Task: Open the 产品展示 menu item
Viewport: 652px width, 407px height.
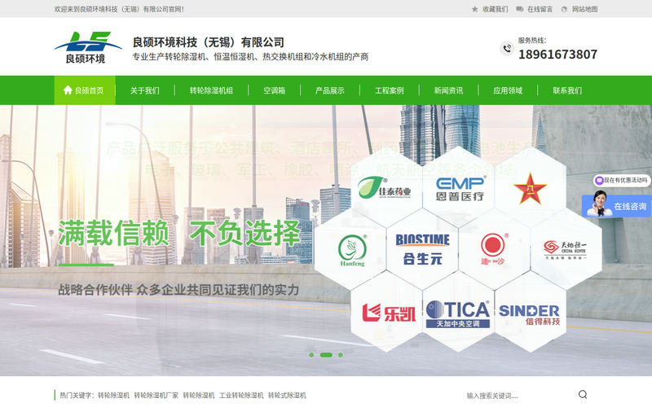Action: [330, 90]
